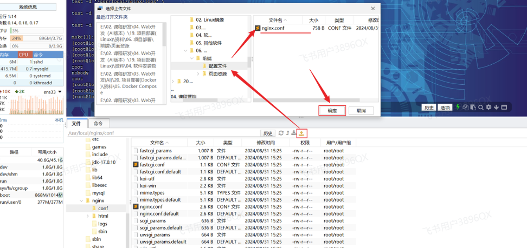Select the 2.6 KB nginx.conf remote file

151,206
